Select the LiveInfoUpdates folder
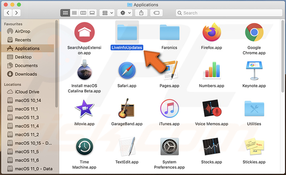286x175 pixels. (127, 33)
